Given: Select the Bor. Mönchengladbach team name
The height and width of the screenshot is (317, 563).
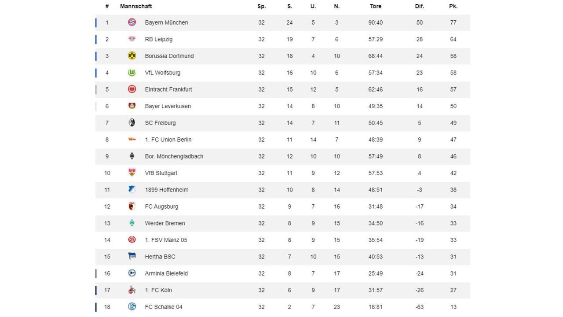Looking at the screenshot, I should [x=174, y=156].
